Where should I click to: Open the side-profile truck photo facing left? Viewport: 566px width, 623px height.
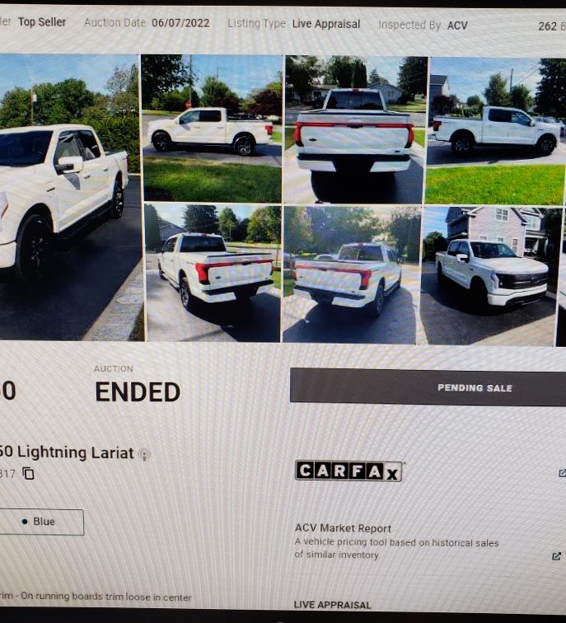click(212, 129)
